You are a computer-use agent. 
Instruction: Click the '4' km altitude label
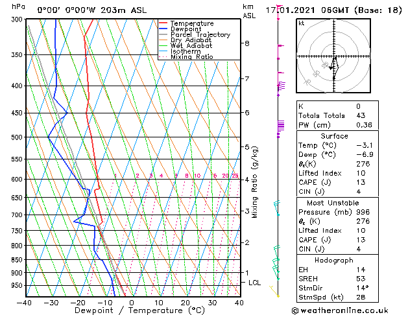247,180
